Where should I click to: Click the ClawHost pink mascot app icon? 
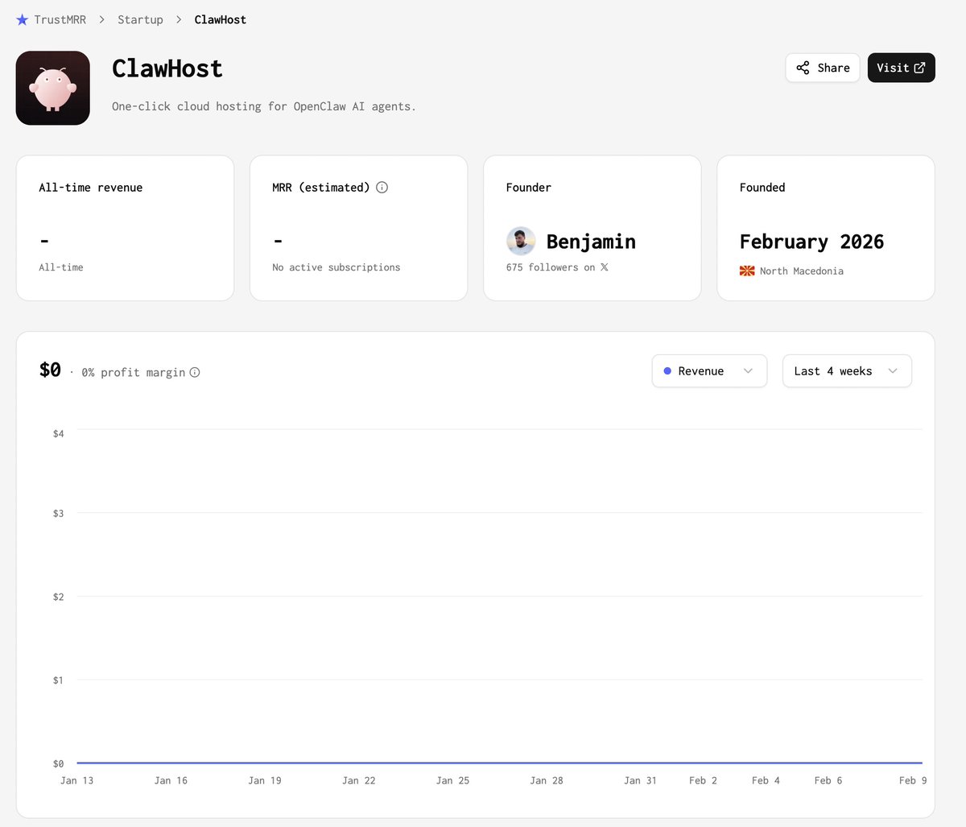click(53, 88)
